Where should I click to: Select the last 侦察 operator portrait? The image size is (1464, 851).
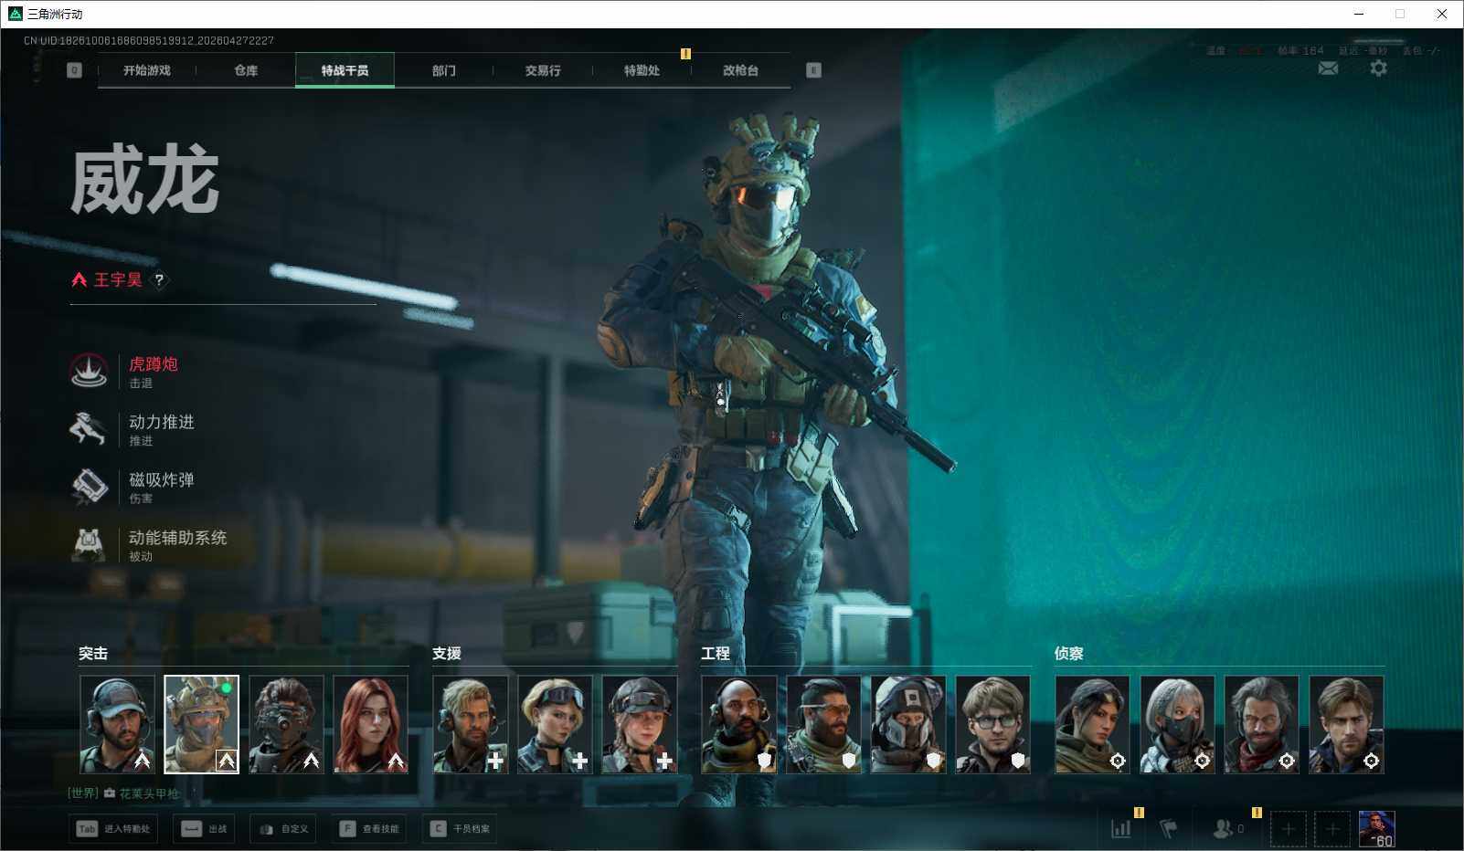(1346, 724)
